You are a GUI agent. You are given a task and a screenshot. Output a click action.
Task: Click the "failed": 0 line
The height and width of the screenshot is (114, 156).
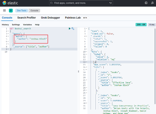tap(100, 47)
